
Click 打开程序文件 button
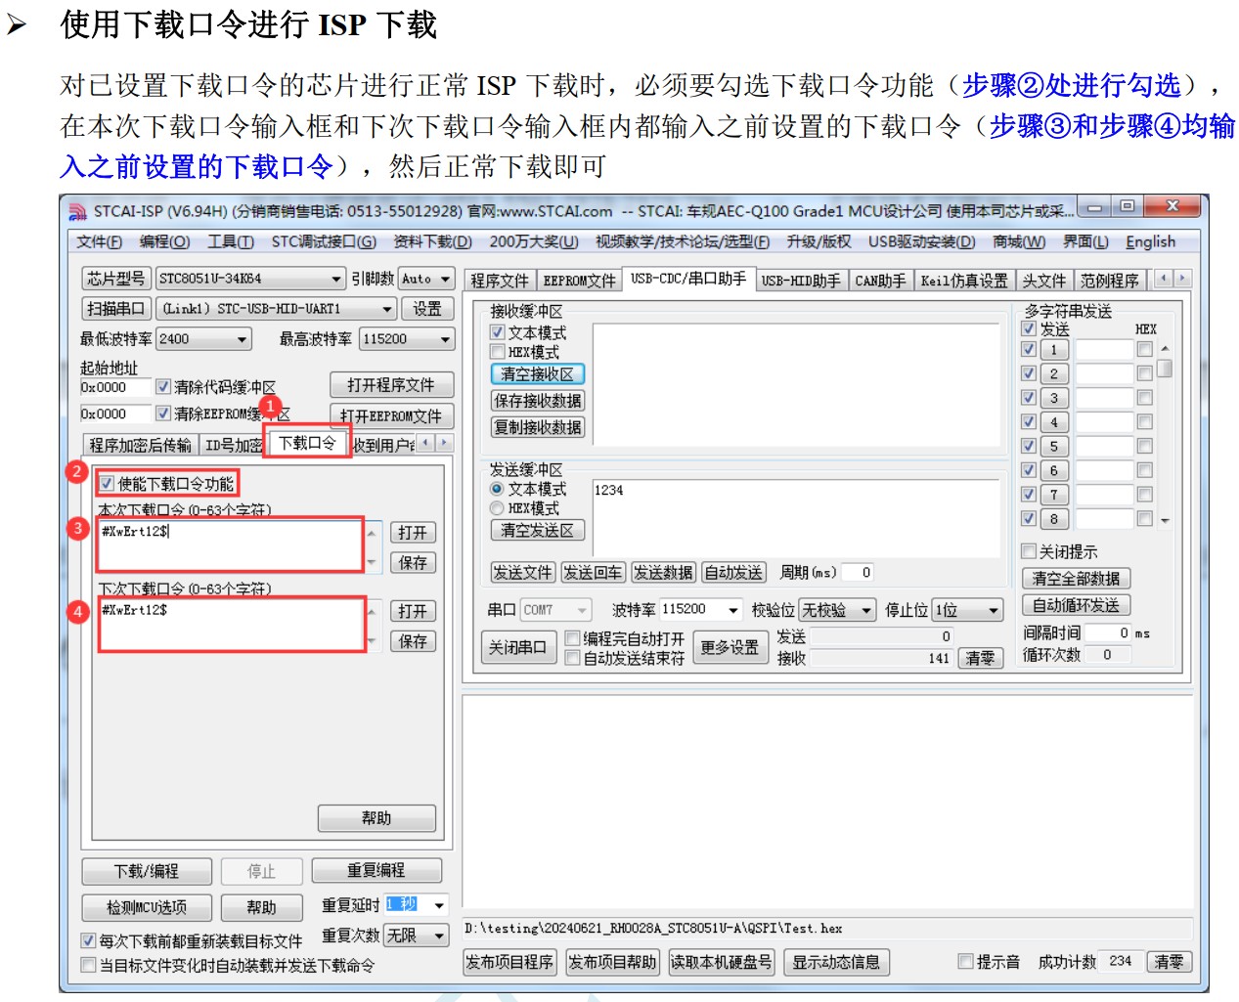pyautogui.click(x=390, y=385)
